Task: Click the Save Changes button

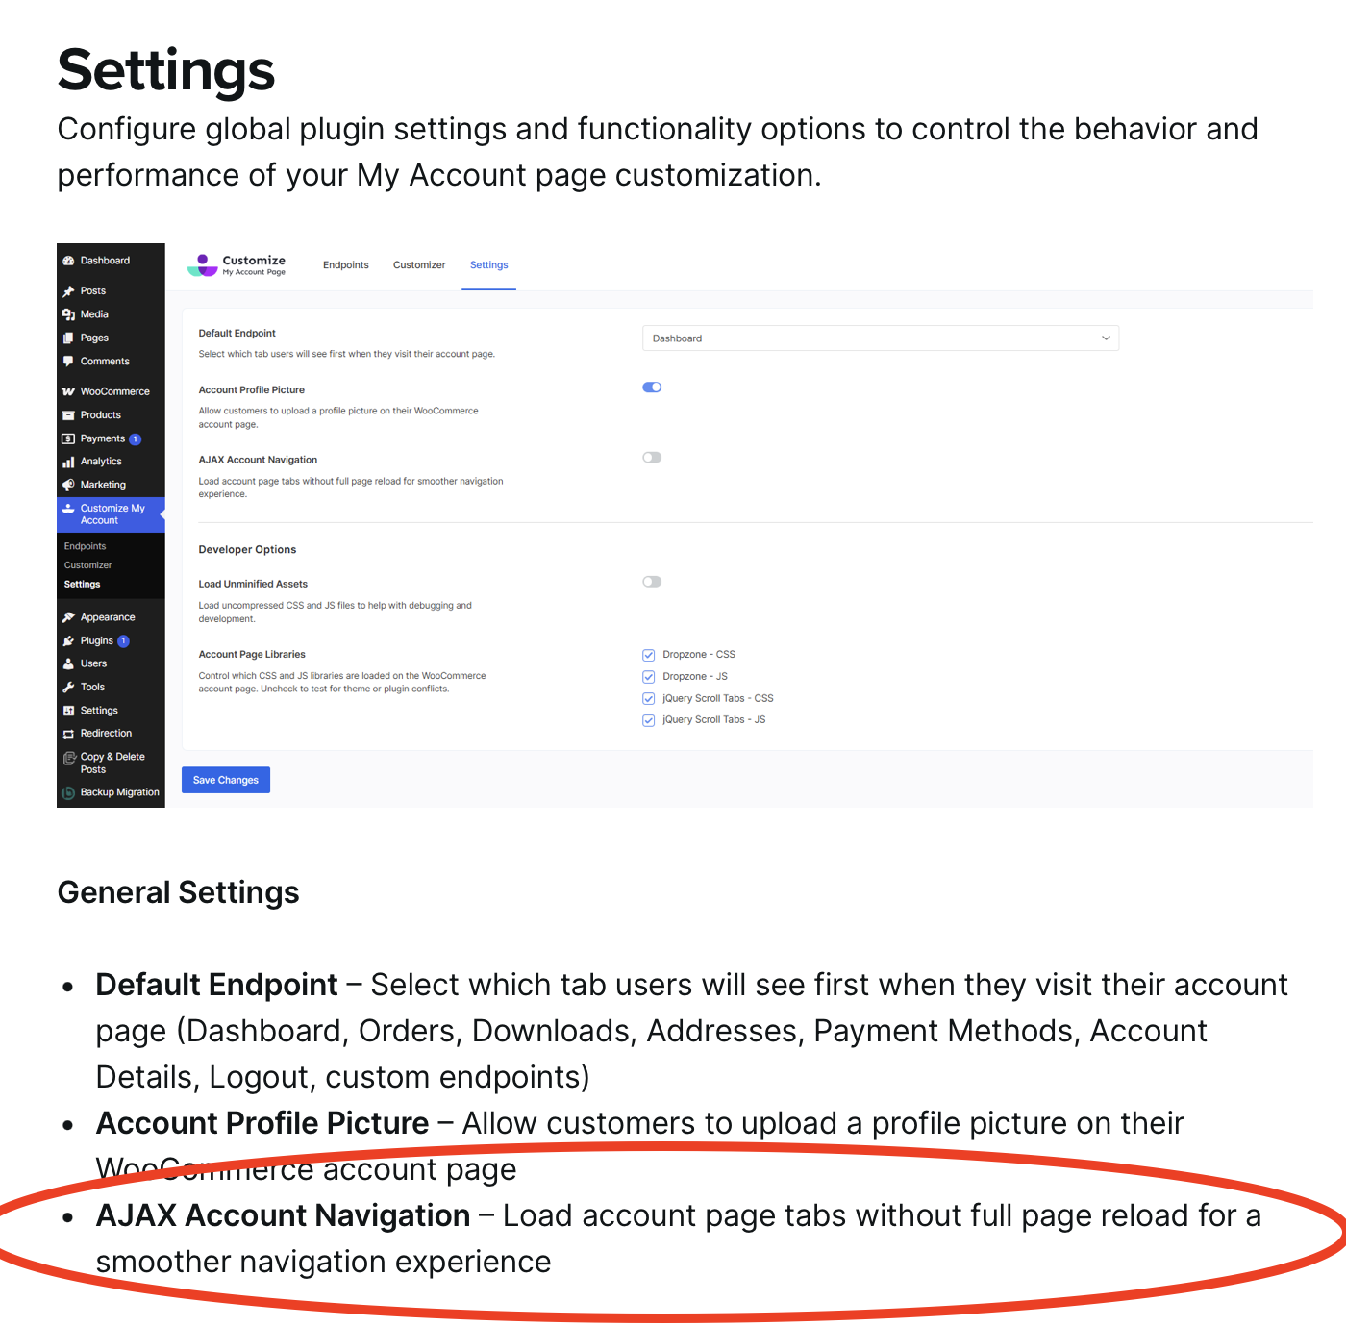Action: 226,780
